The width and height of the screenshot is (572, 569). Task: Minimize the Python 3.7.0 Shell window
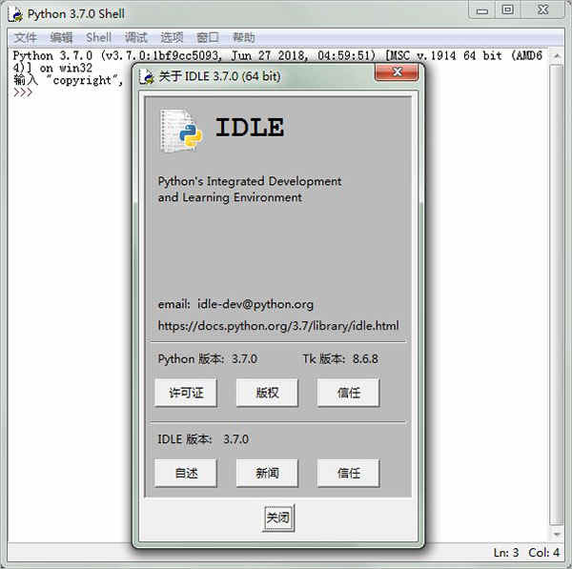[x=481, y=10]
